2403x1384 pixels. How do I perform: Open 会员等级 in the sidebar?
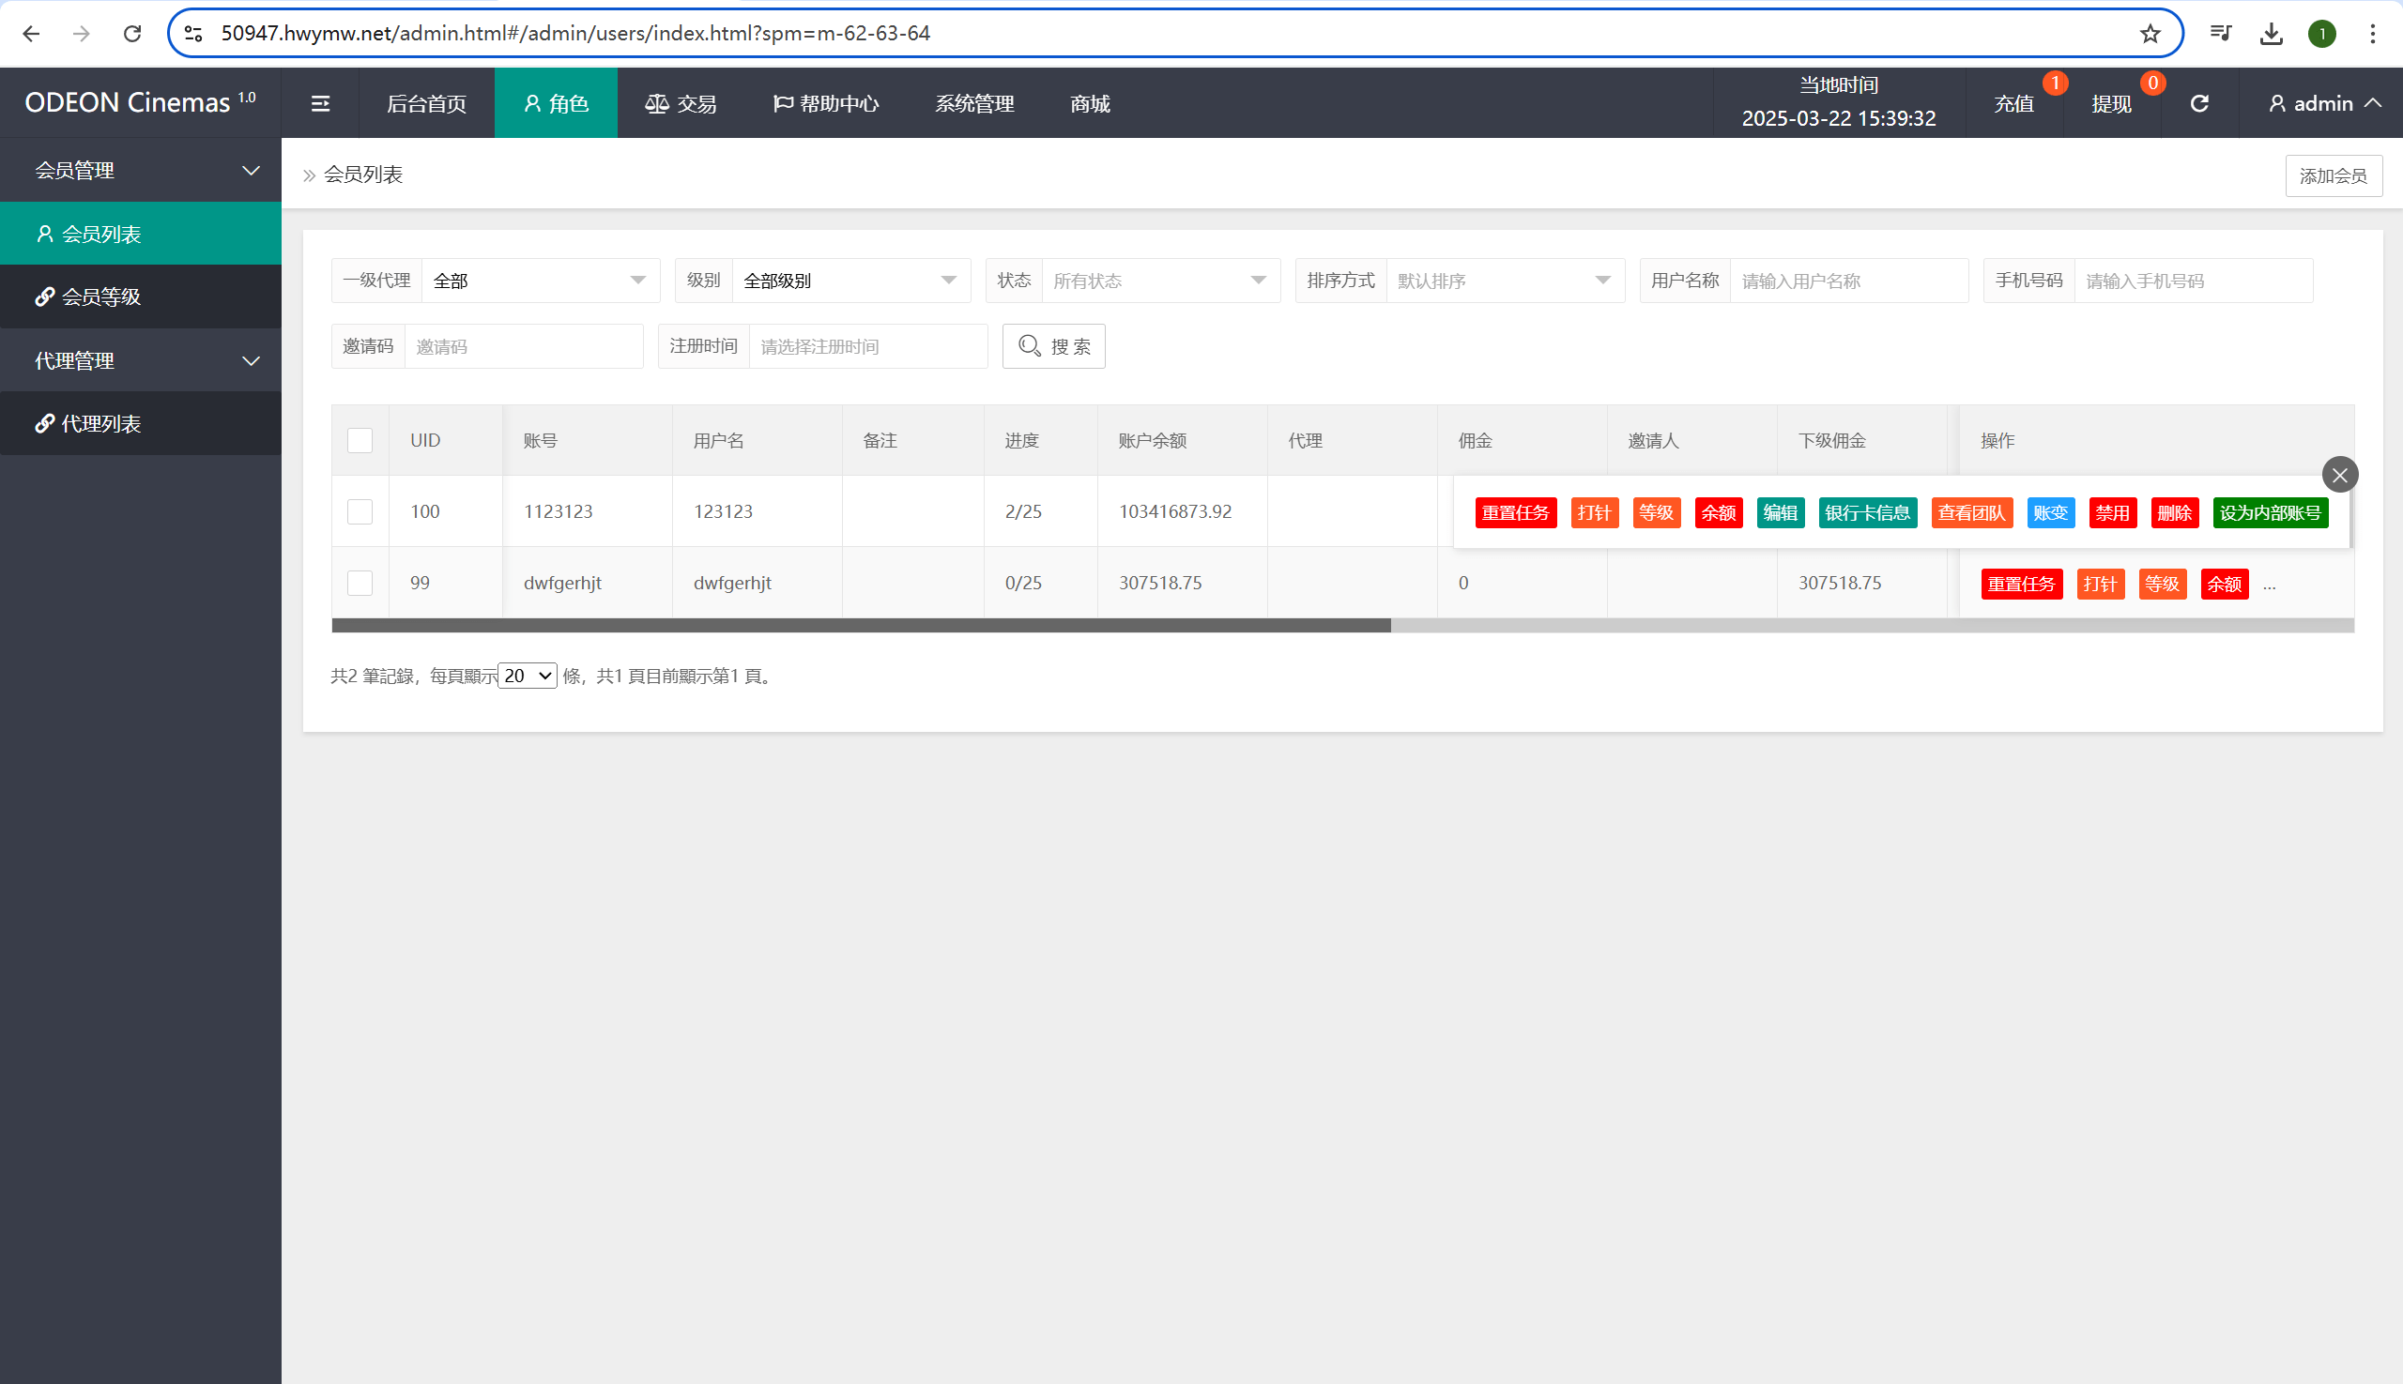pyautogui.click(x=100, y=297)
